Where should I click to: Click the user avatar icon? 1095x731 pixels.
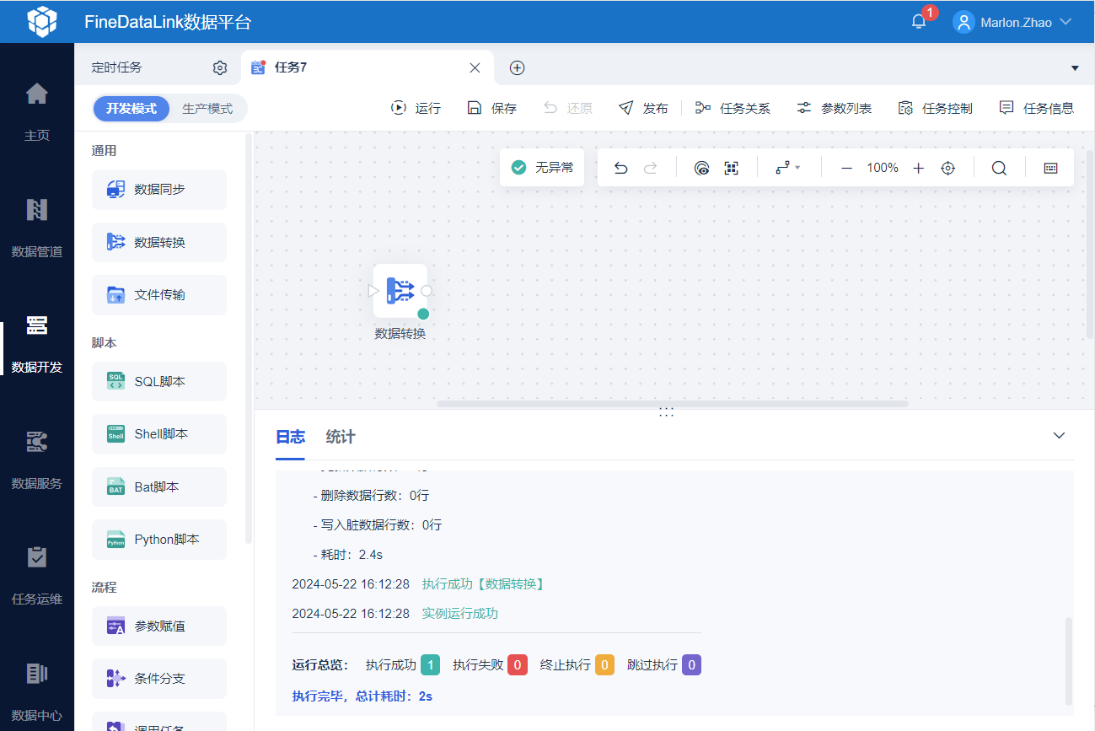tap(963, 22)
